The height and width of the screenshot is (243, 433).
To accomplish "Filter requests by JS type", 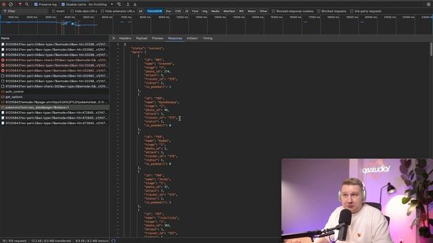I will [x=187, y=11].
